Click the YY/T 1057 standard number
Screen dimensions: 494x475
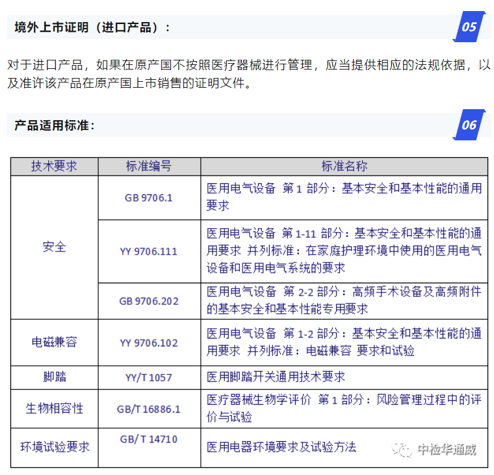tap(149, 377)
